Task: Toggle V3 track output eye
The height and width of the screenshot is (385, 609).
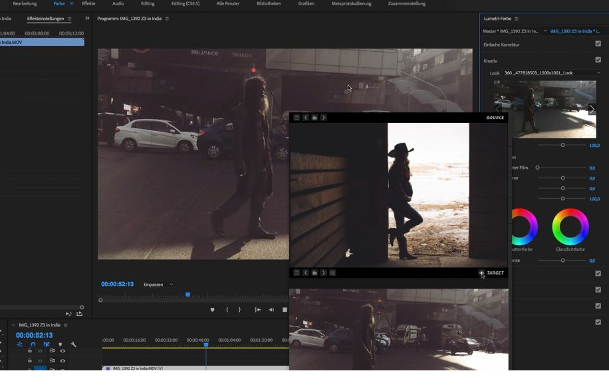Action: [x=62, y=351]
